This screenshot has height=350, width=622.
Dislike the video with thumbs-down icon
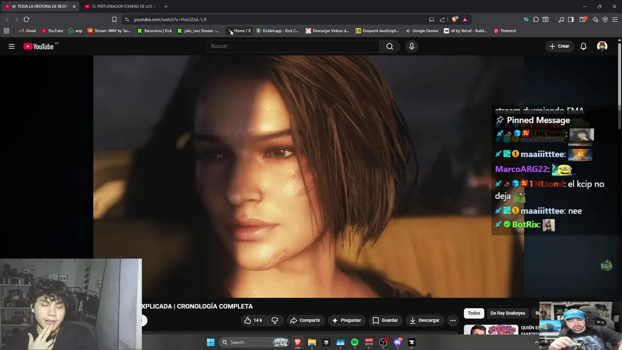click(275, 320)
